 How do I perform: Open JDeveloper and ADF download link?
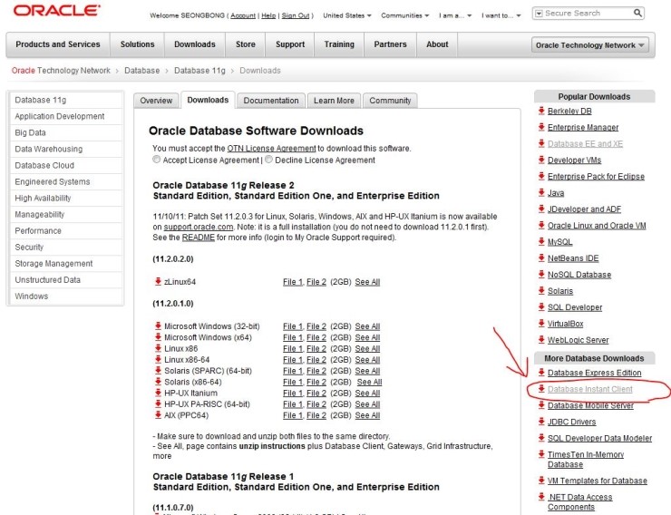tap(584, 209)
